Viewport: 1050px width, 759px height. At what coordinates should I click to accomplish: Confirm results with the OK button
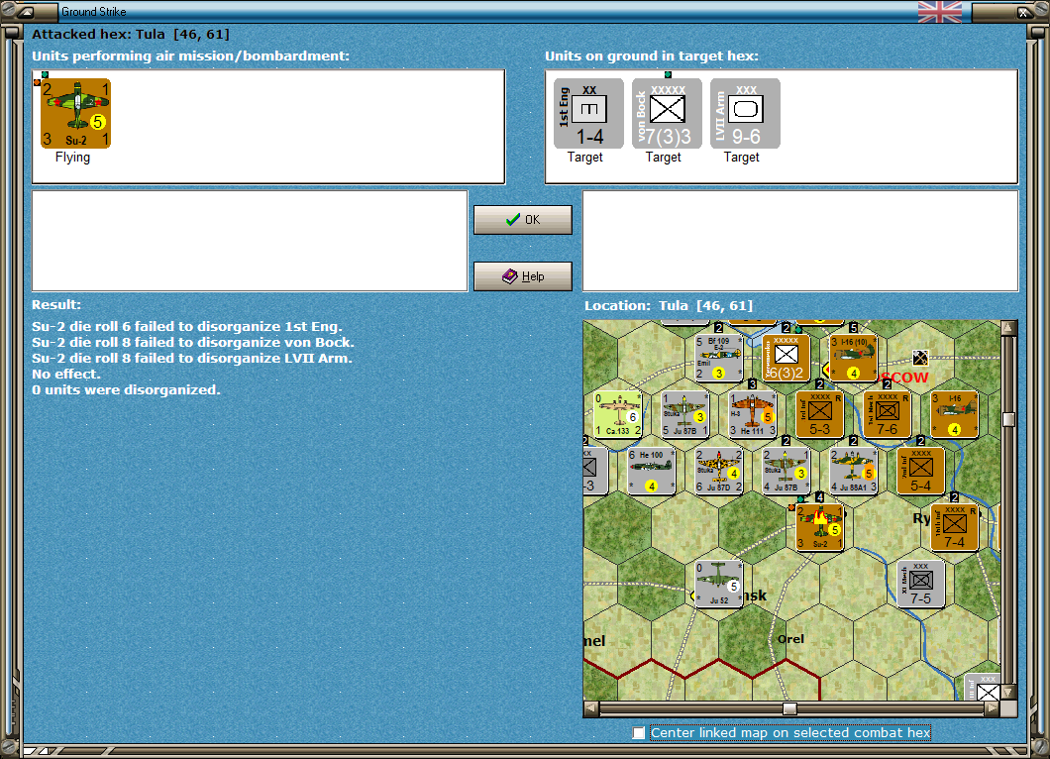[x=523, y=220]
